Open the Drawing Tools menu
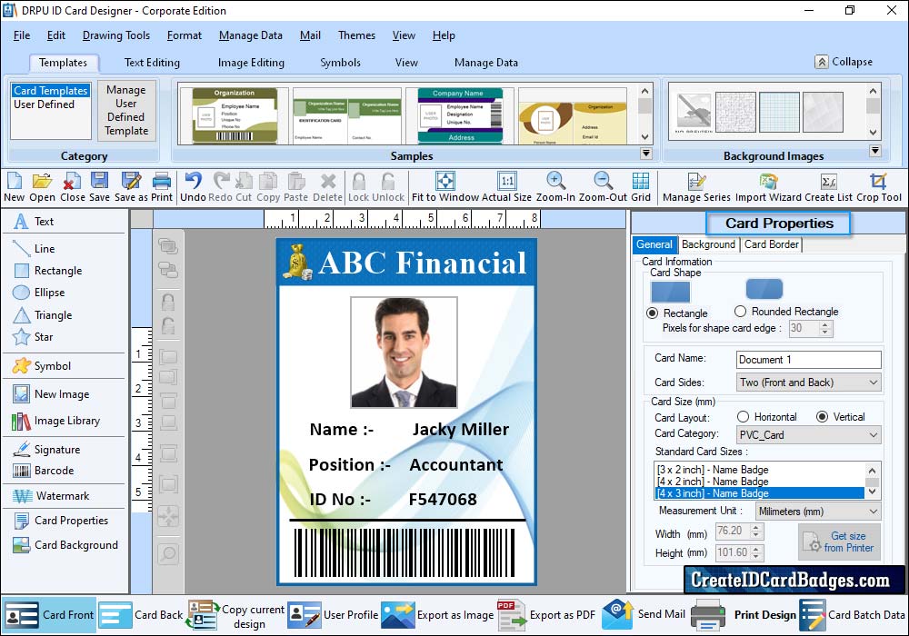The image size is (909, 636). pos(116,35)
